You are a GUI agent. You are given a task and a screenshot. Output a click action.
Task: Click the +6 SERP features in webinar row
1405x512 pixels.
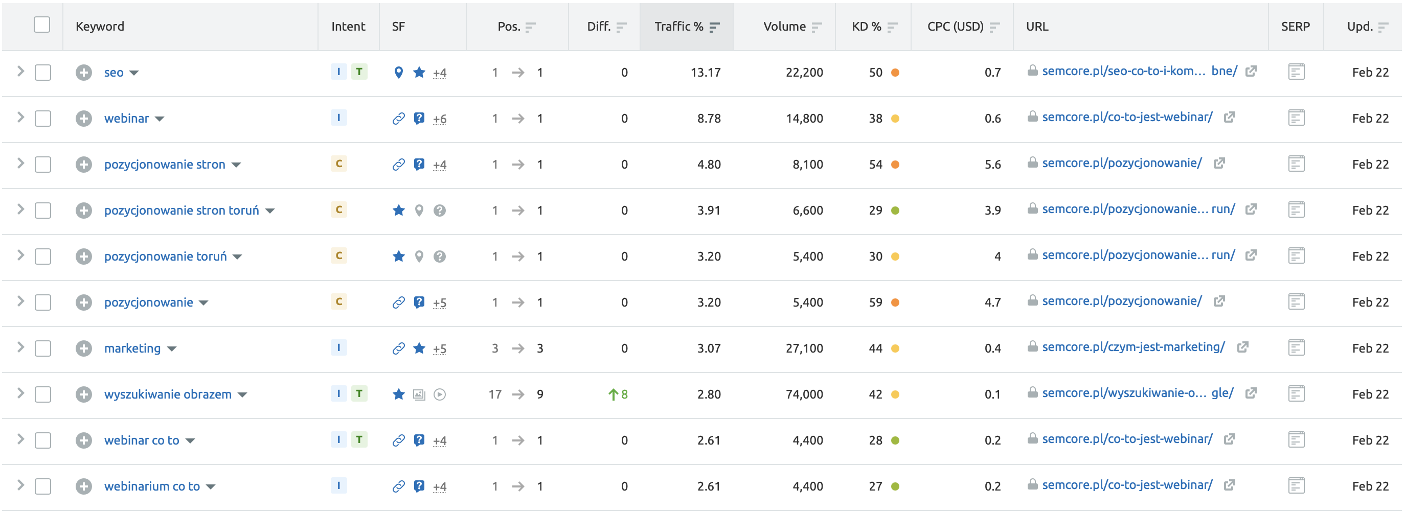click(440, 119)
